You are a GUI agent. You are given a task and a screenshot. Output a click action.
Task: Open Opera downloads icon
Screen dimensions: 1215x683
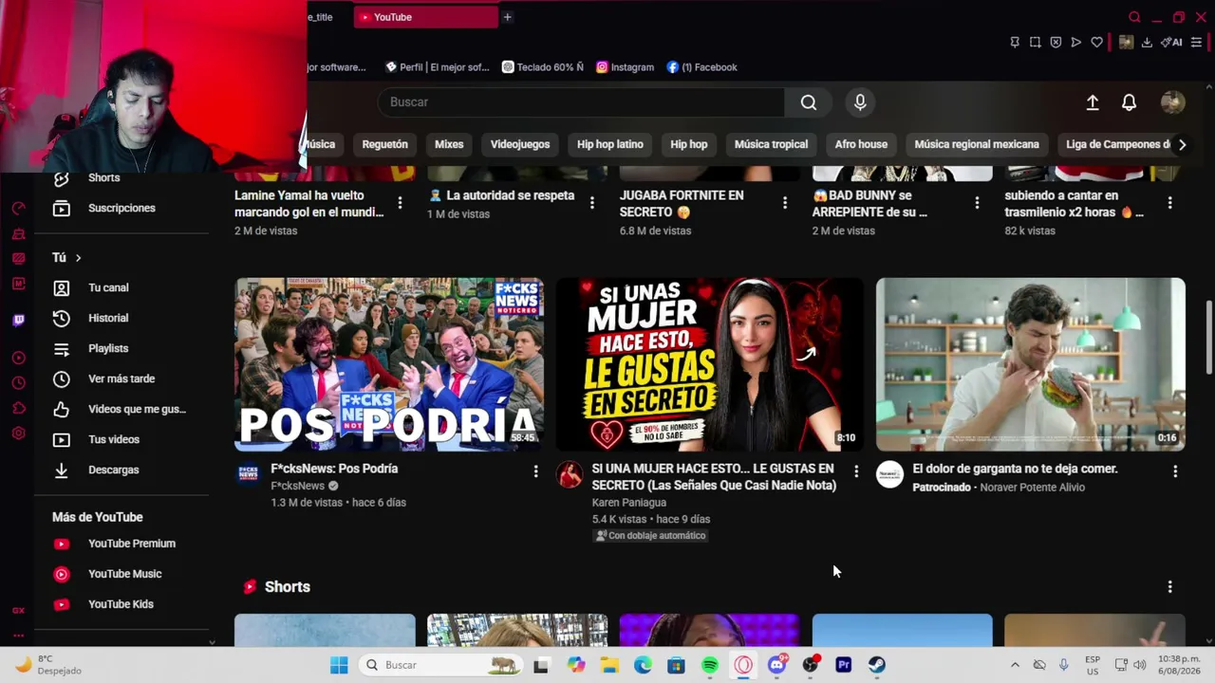(x=1147, y=43)
